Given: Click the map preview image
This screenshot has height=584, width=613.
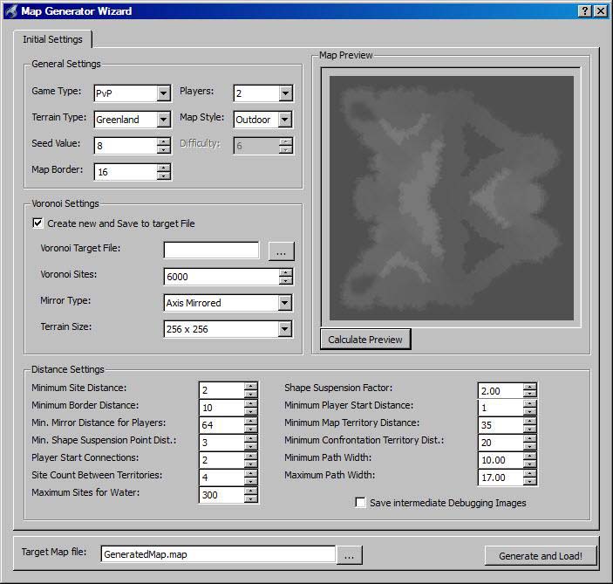Looking at the screenshot, I should tap(451, 198).
